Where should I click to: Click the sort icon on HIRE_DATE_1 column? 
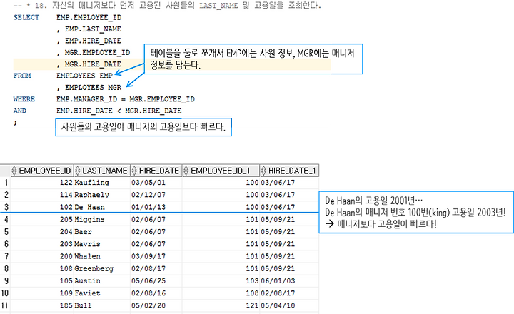tap(264, 171)
